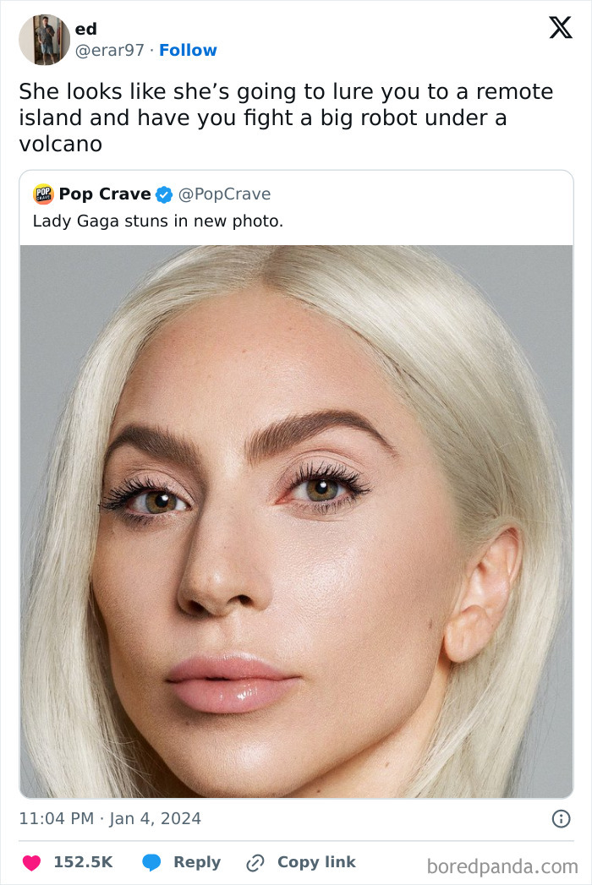The width and height of the screenshot is (592, 885).
Task: Click the display name "ed"
Action: pyautogui.click(x=85, y=30)
